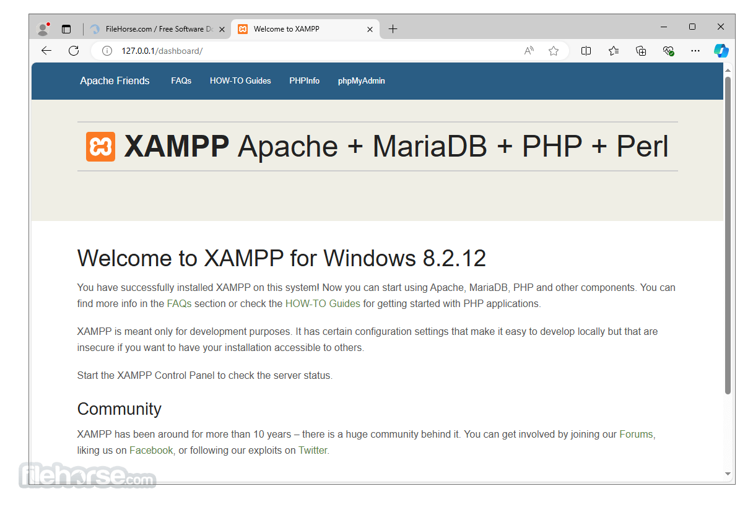Click the orange XAMPP logo icon
The width and height of the screenshot is (753, 507).
[x=100, y=147]
